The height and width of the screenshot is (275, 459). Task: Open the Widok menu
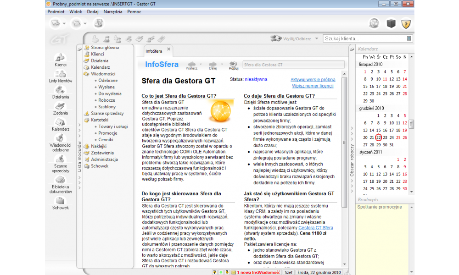[76, 12]
